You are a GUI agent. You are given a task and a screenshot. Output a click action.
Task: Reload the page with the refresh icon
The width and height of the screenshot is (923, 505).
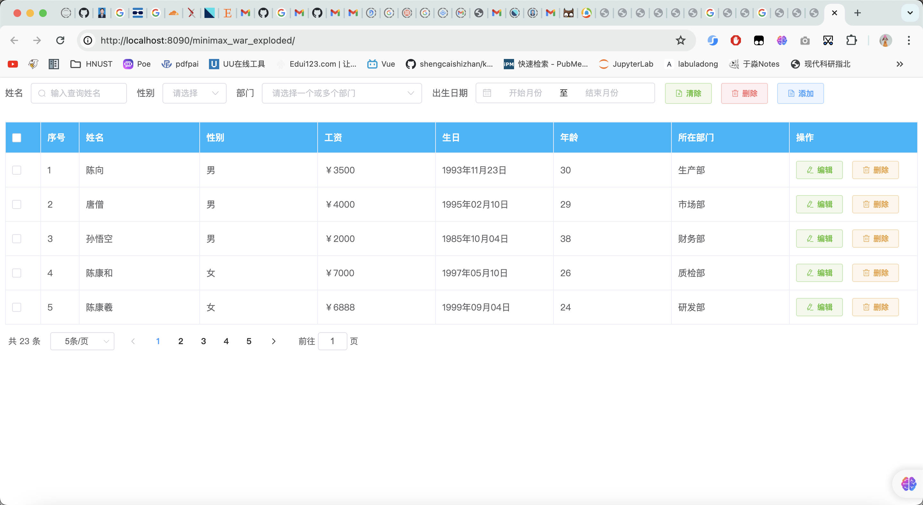(60, 40)
